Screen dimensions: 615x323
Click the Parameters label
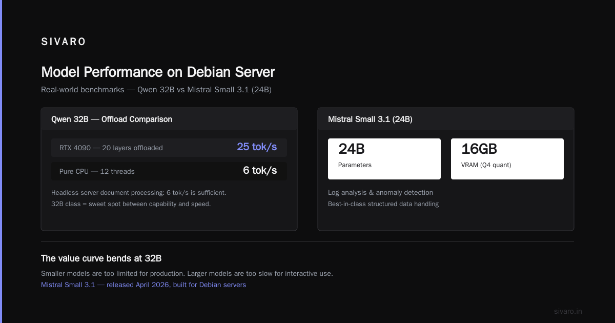click(x=355, y=165)
